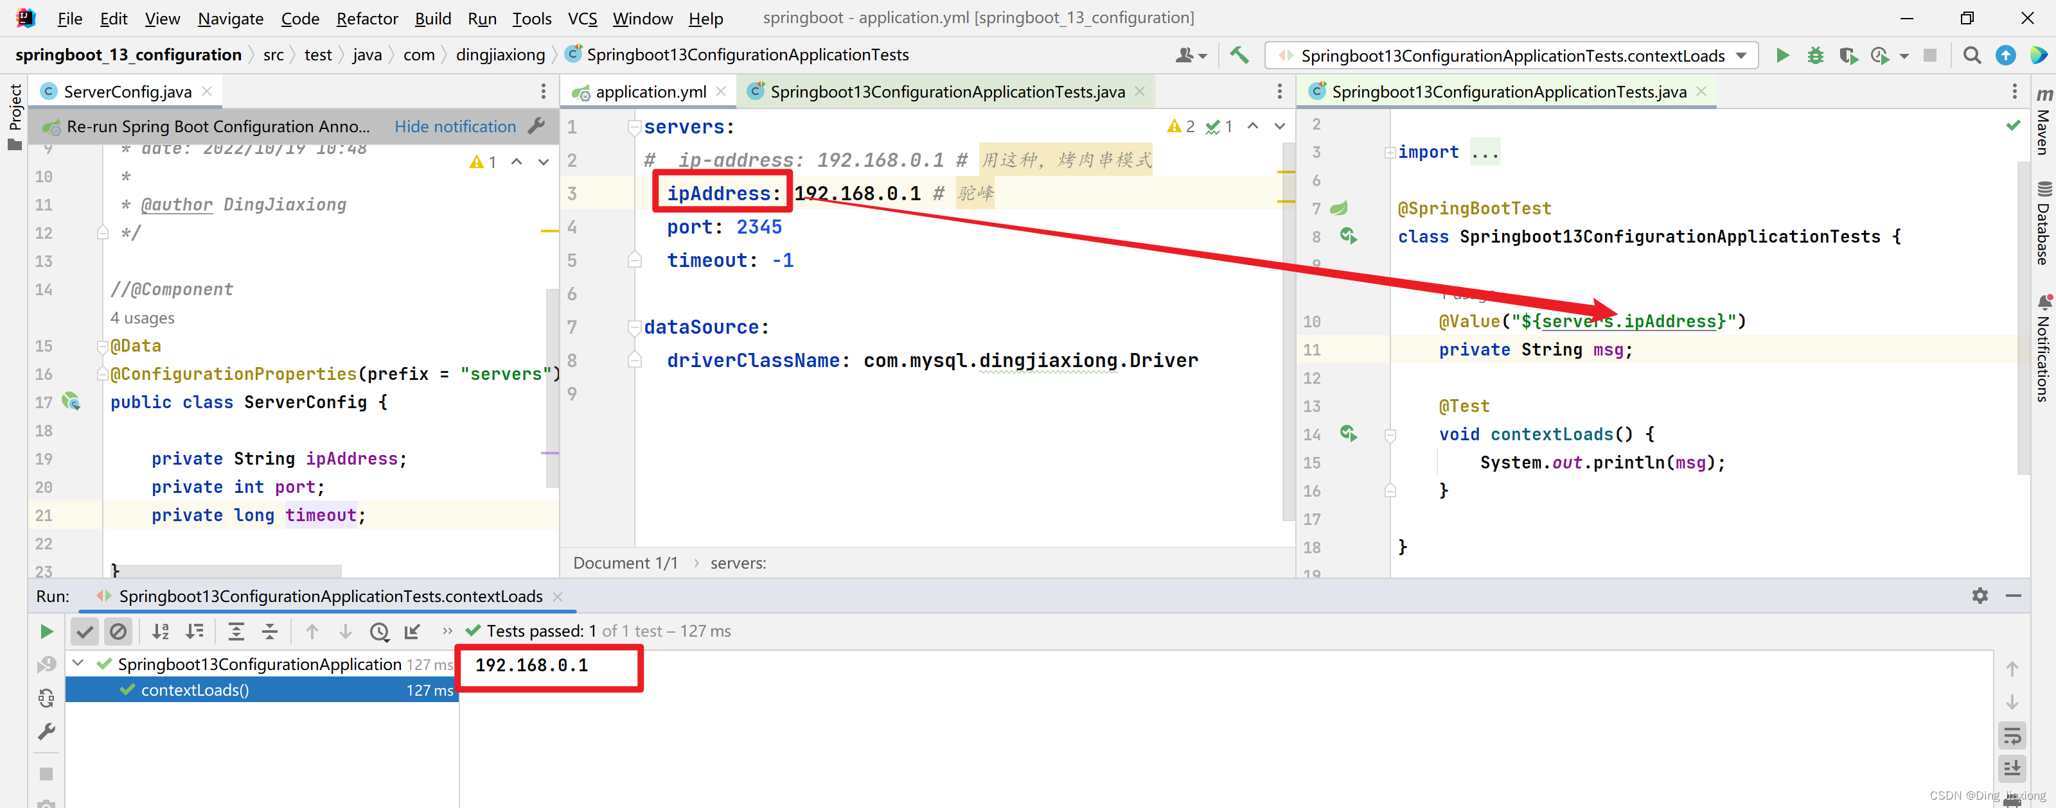Click the Test history clock icon
2056x808 pixels.
pyautogui.click(x=379, y=632)
